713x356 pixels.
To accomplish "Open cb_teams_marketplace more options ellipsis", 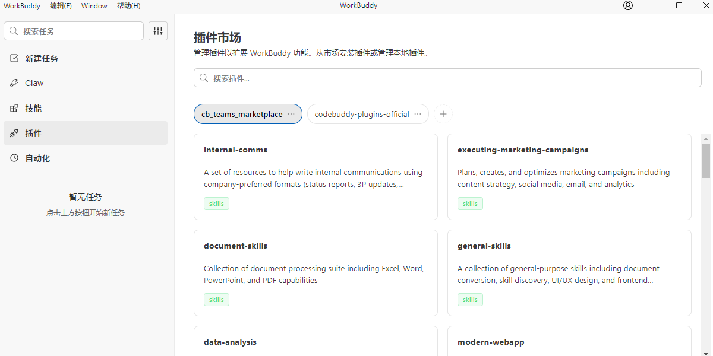I will tap(291, 114).
